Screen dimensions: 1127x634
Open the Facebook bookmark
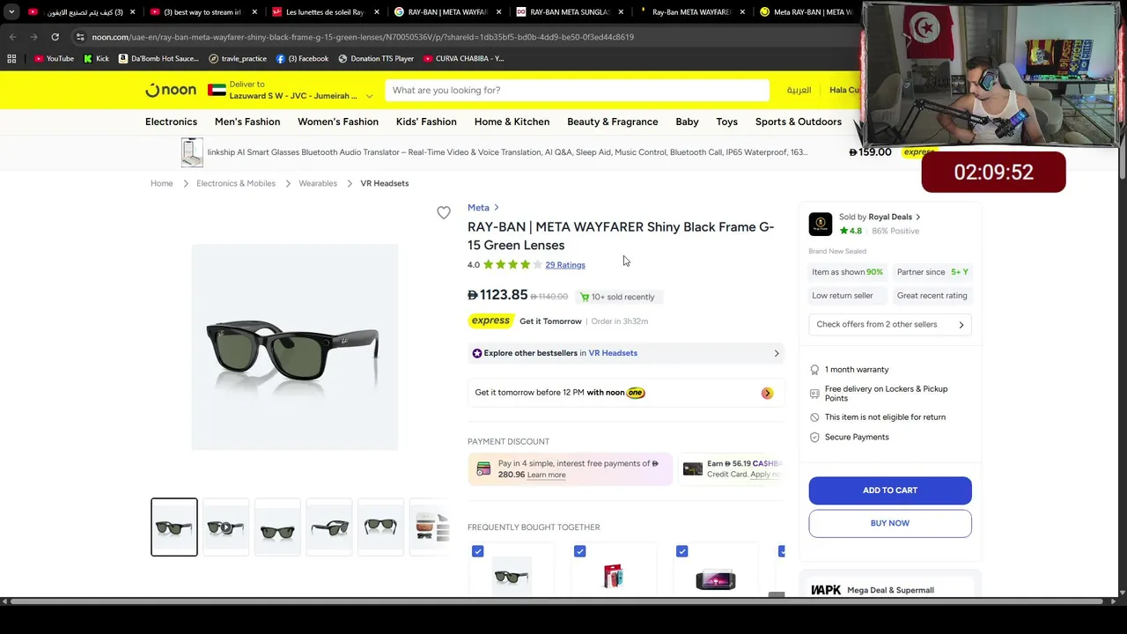302,58
